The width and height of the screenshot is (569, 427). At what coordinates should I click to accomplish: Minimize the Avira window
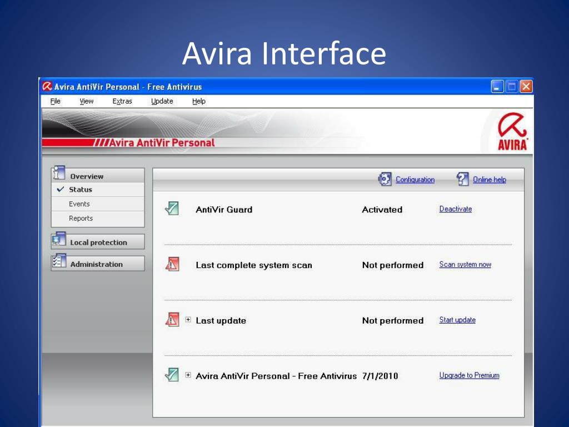point(497,87)
